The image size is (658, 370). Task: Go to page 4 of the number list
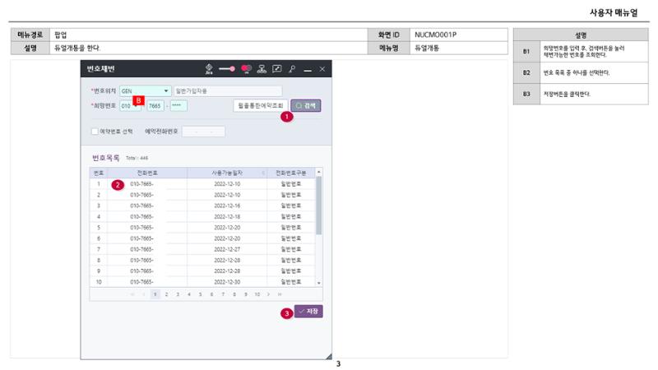(189, 294)
